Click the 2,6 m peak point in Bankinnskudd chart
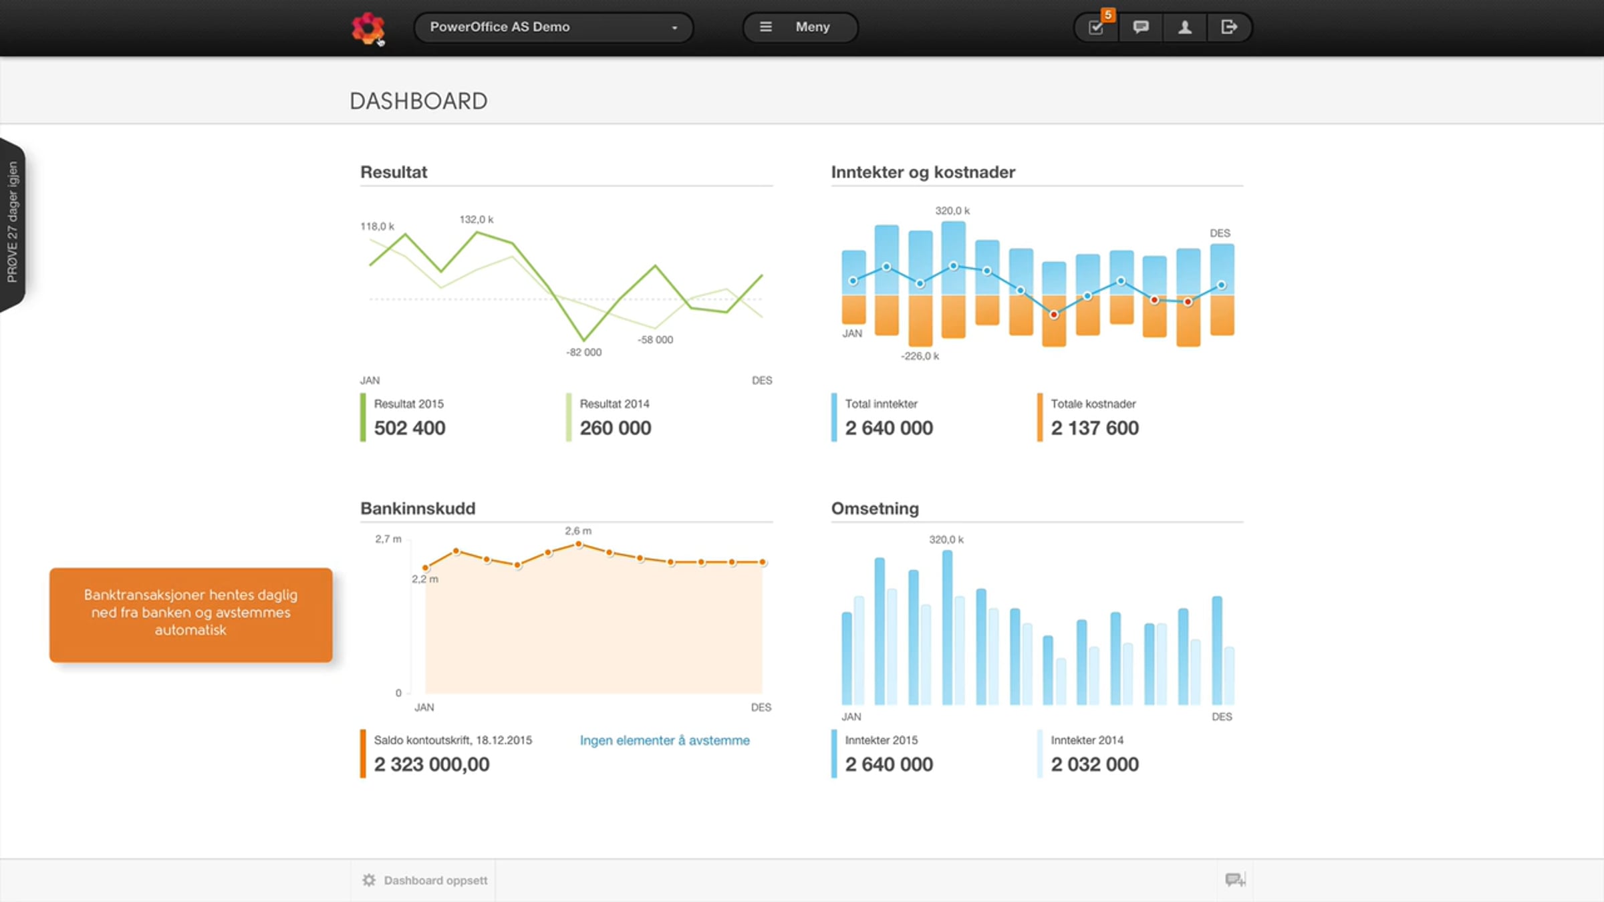This screenshot has height=902, width=1604. [579, 544]
